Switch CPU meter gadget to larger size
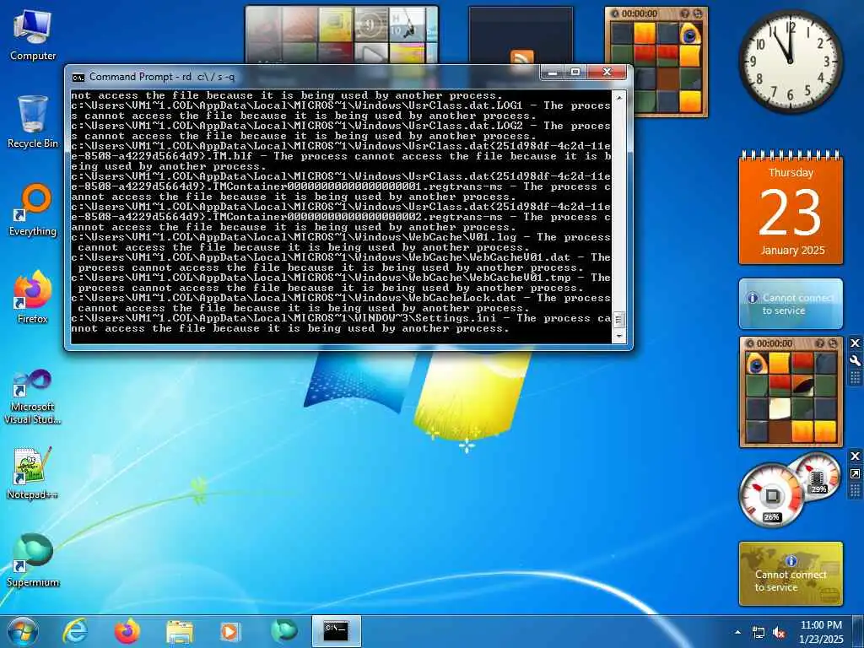 tap(856, 474)
